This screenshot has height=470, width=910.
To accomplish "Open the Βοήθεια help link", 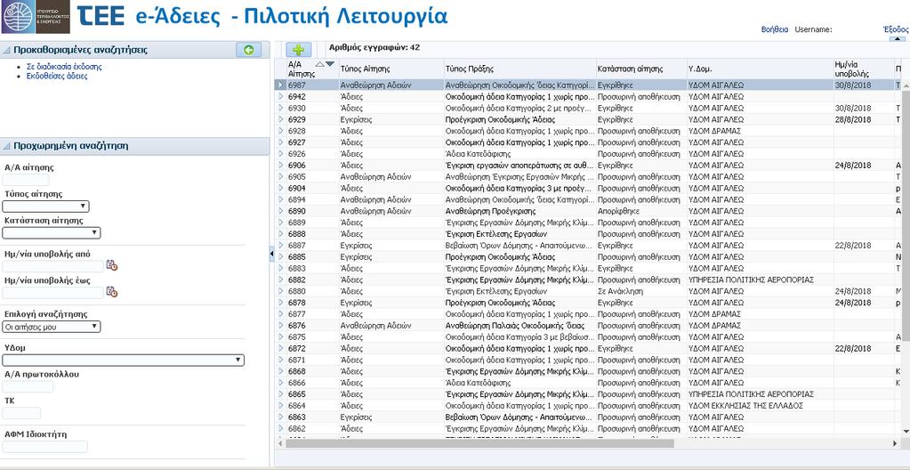I will click(x=774, y=29).
